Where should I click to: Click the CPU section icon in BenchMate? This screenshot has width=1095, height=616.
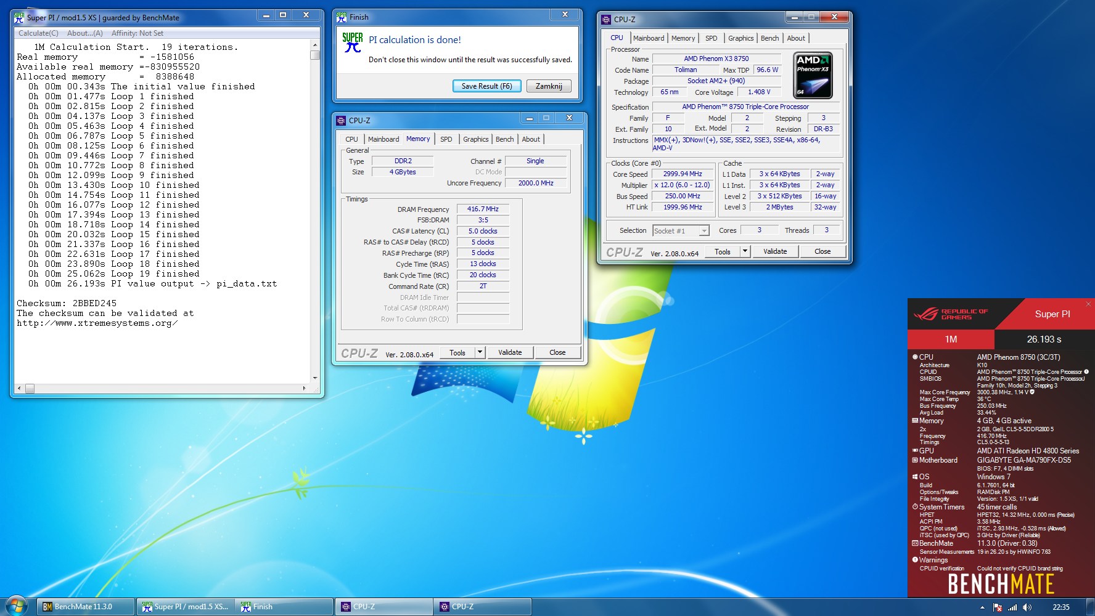[x=915, y=357]
